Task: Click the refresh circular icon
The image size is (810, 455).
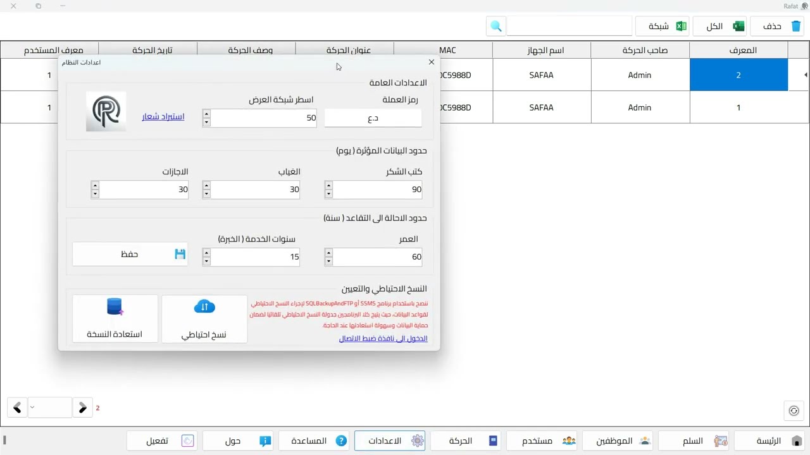Action: tap(794, 411)
